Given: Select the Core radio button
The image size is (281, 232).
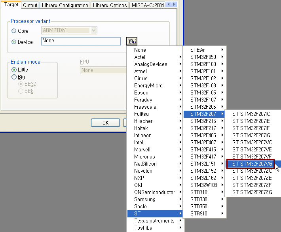Looking at the screenshot, I should 14,31.
